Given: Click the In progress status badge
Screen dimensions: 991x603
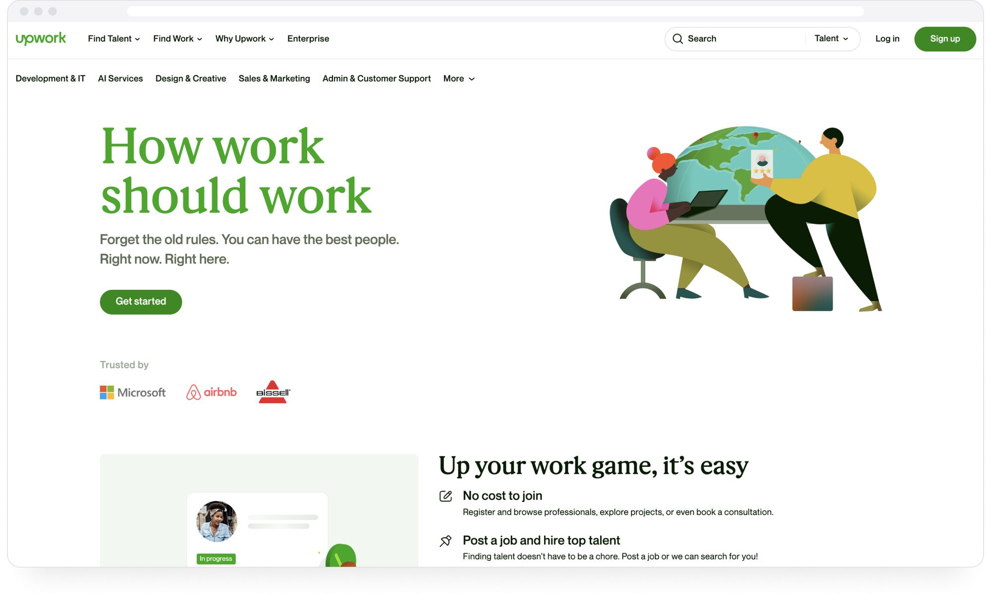Looking at the screenshot, I should (215, 558).
